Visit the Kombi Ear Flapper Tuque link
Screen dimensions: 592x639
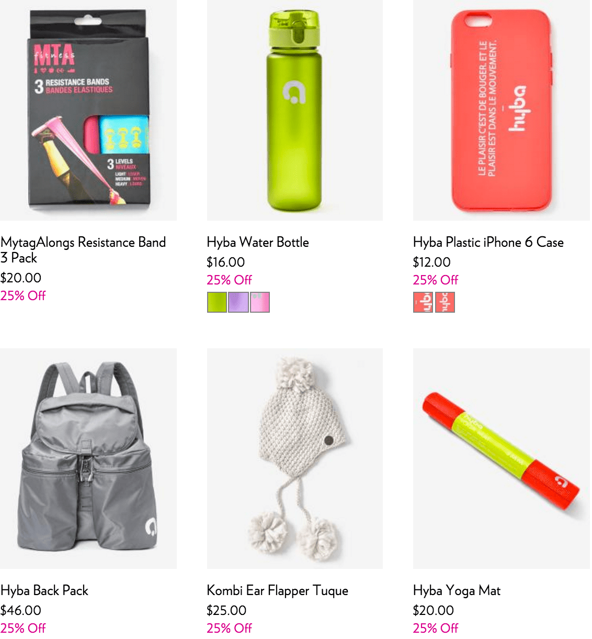[x=278, y=590]
